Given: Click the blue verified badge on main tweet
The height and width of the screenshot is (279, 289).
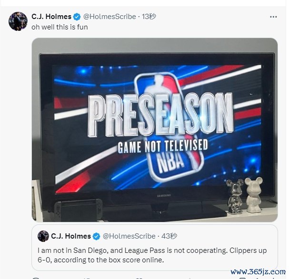Looking at the screenshot, I should (77, 17).
